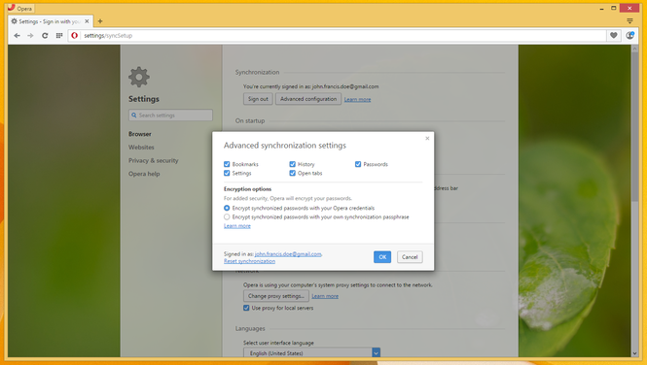Click Learn more beside proxy settings
Image resolution: width=647 pixels, height=365 pixels.
tap(325, 296)
